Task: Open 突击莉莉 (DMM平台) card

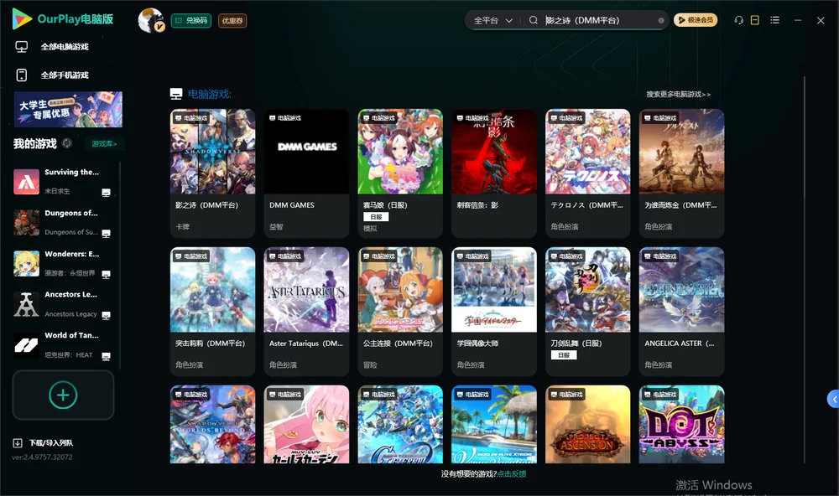Action: point(212,312)
